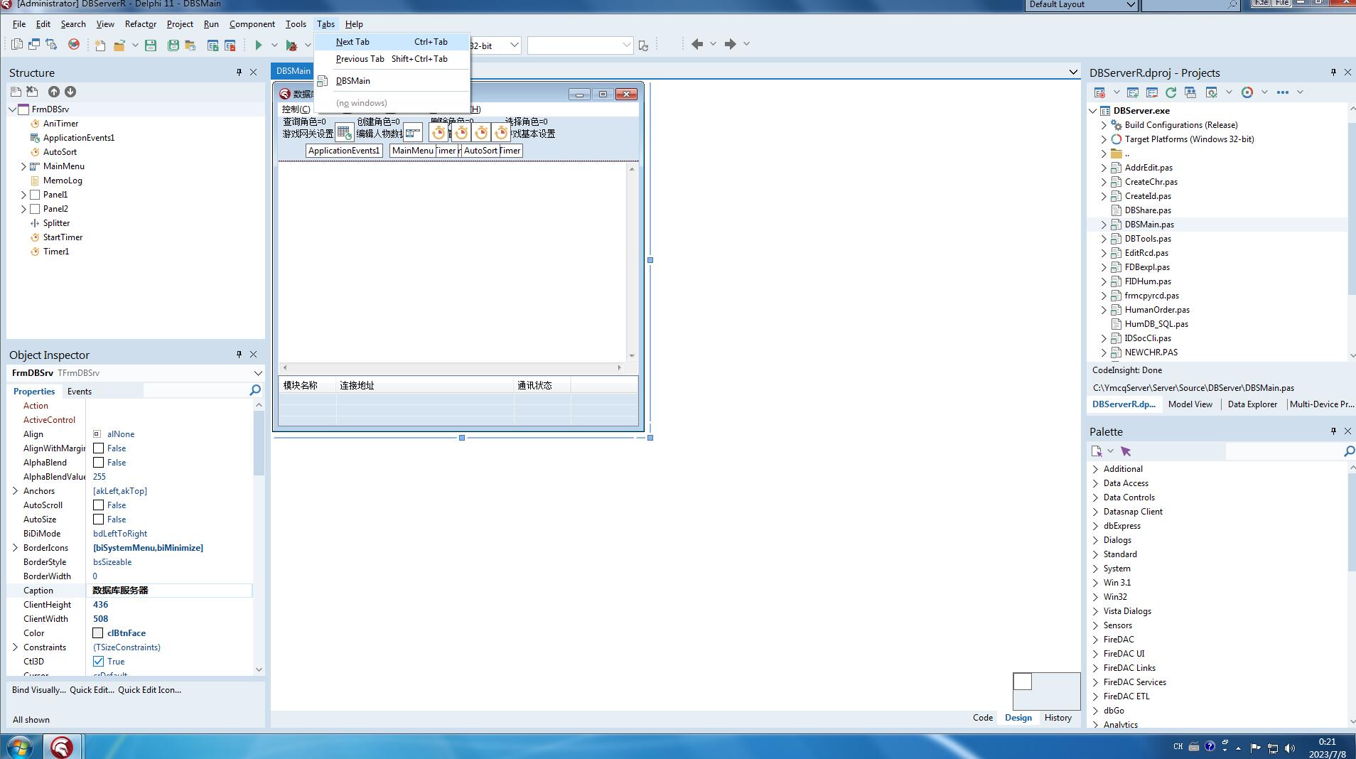The width and height of the screenshot is (1356, 759).
Task: Click the Delphi icon on the Windows taskbar
Action: click(62, 747)
